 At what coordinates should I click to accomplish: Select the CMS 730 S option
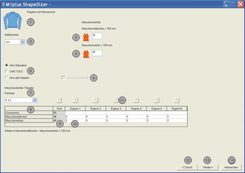click(6, 71)
